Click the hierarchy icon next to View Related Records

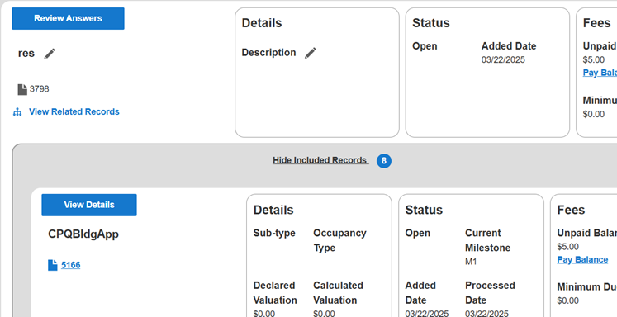click(x=17, y=112)
